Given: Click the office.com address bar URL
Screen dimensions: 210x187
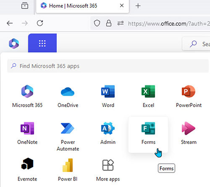Looking at the screenshot, I should pos(169,23).
